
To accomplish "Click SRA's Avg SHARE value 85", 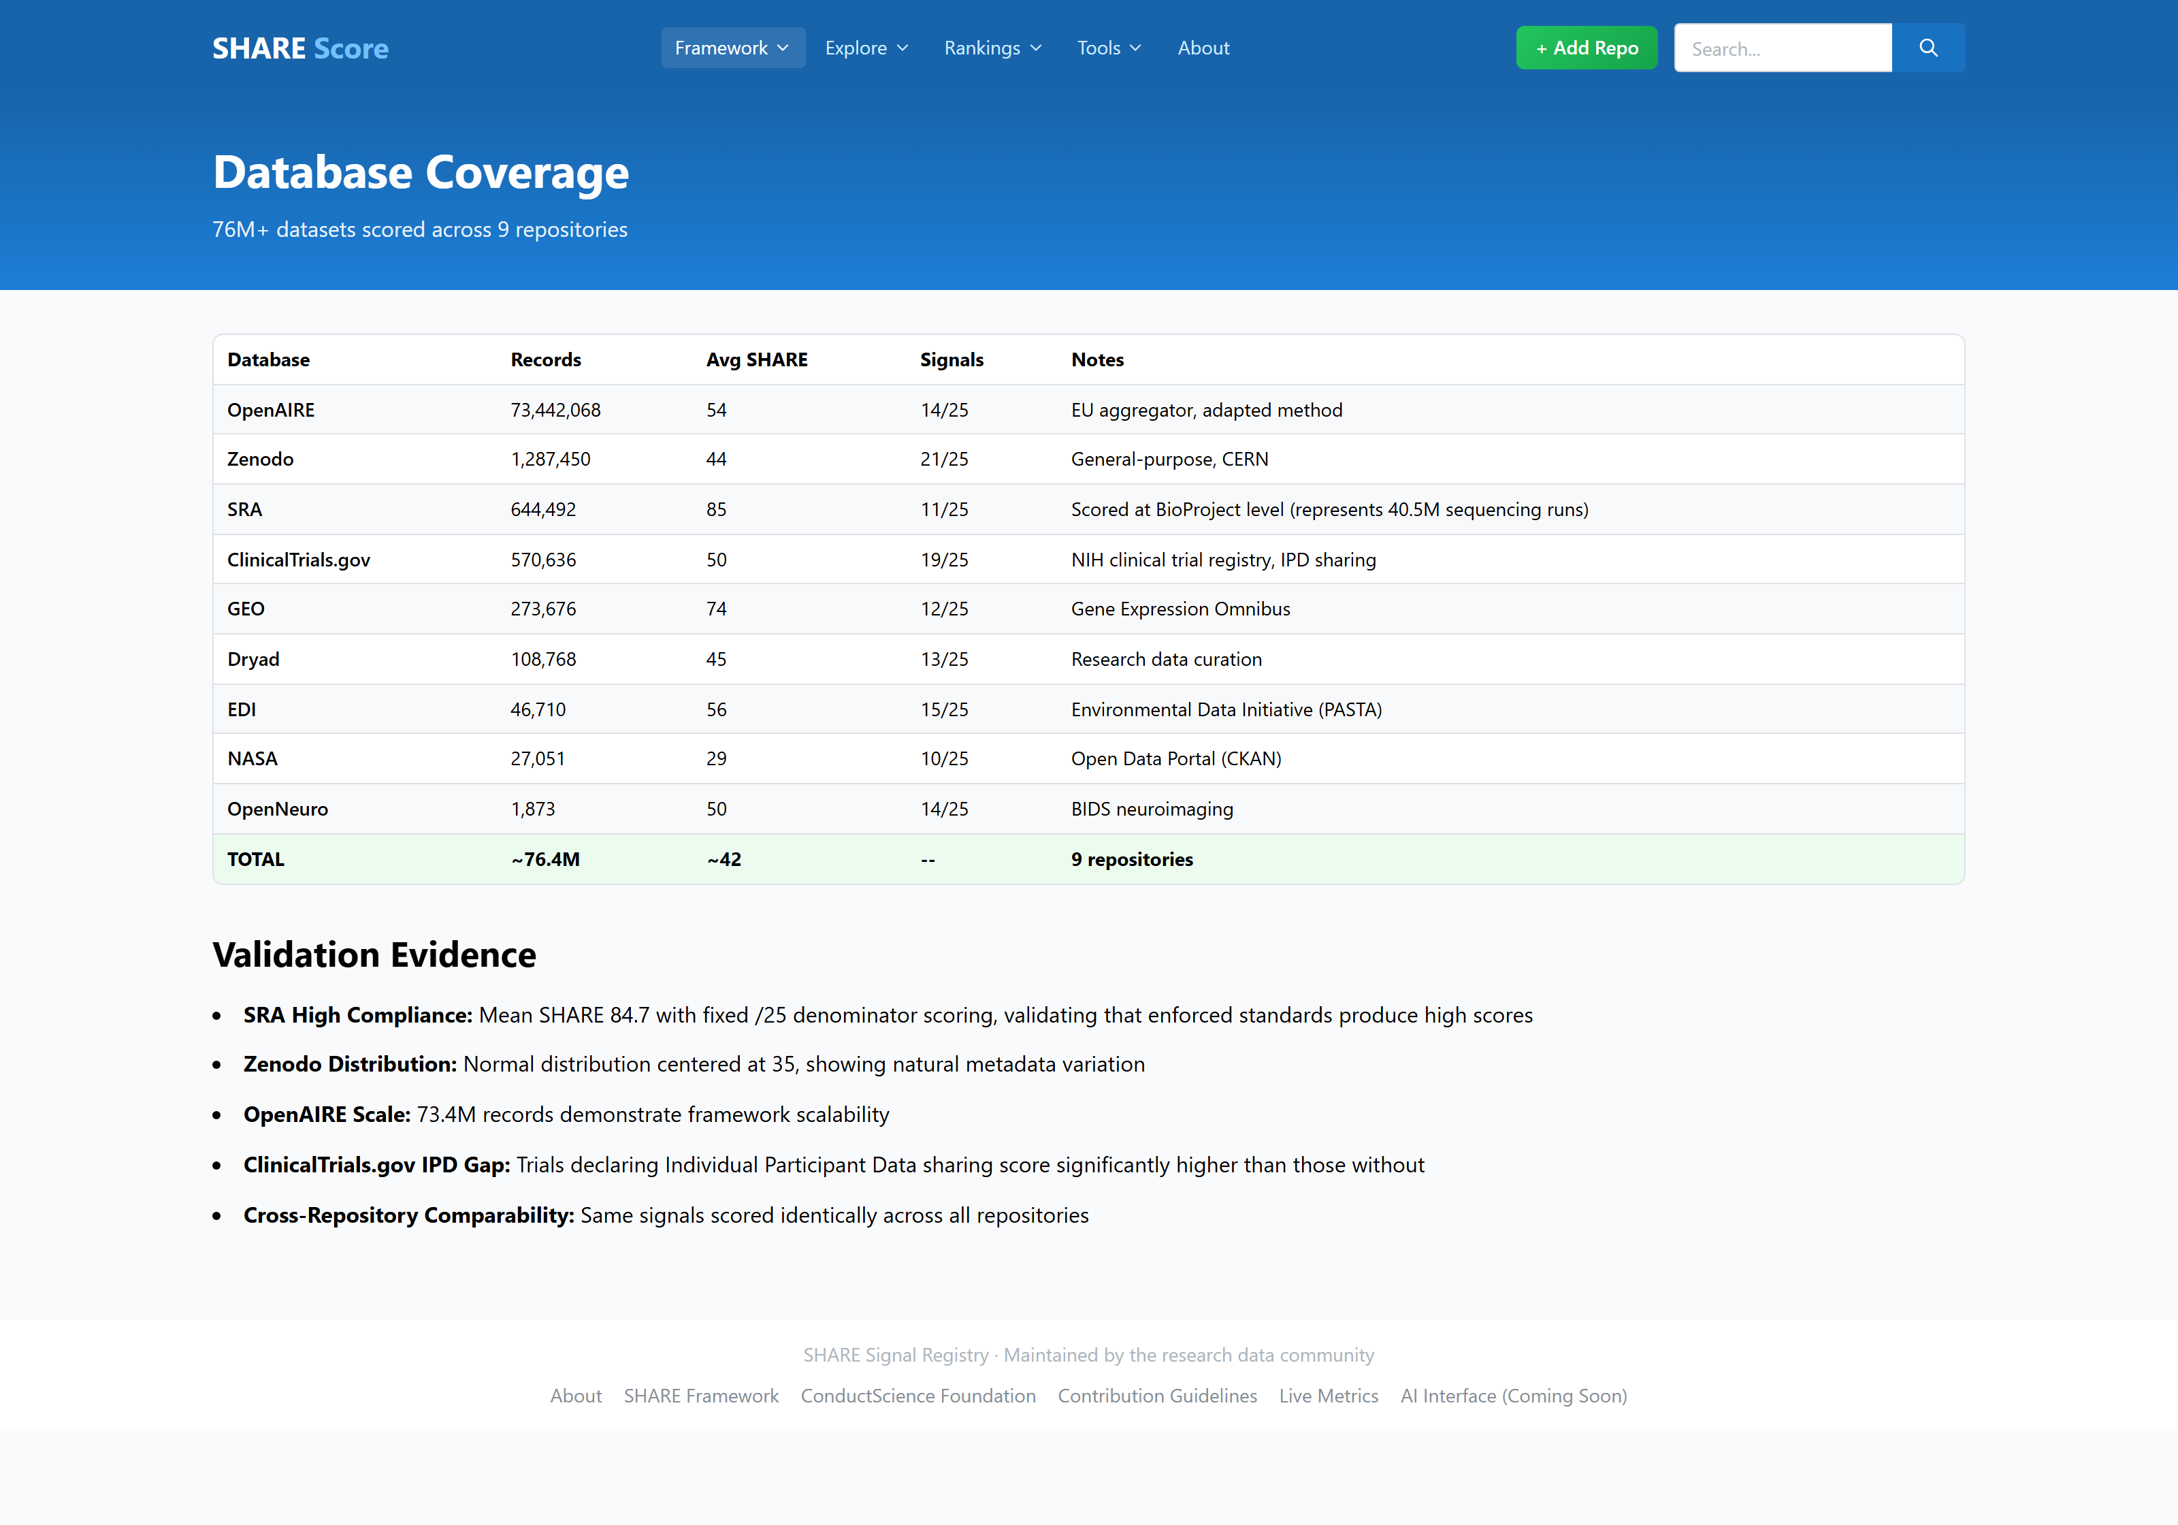I will (x=716, y=510).
